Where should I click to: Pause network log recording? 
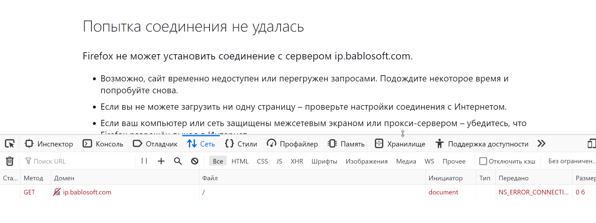144,161
